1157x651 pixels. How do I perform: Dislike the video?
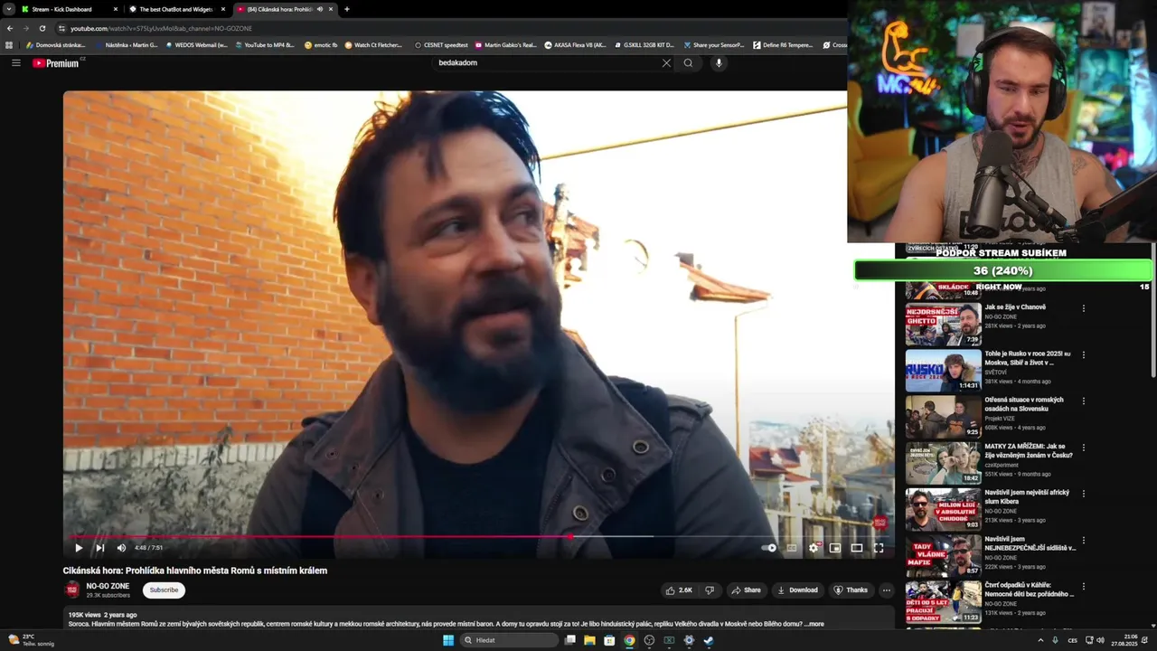pyautogui.click(x=710, y=590)
